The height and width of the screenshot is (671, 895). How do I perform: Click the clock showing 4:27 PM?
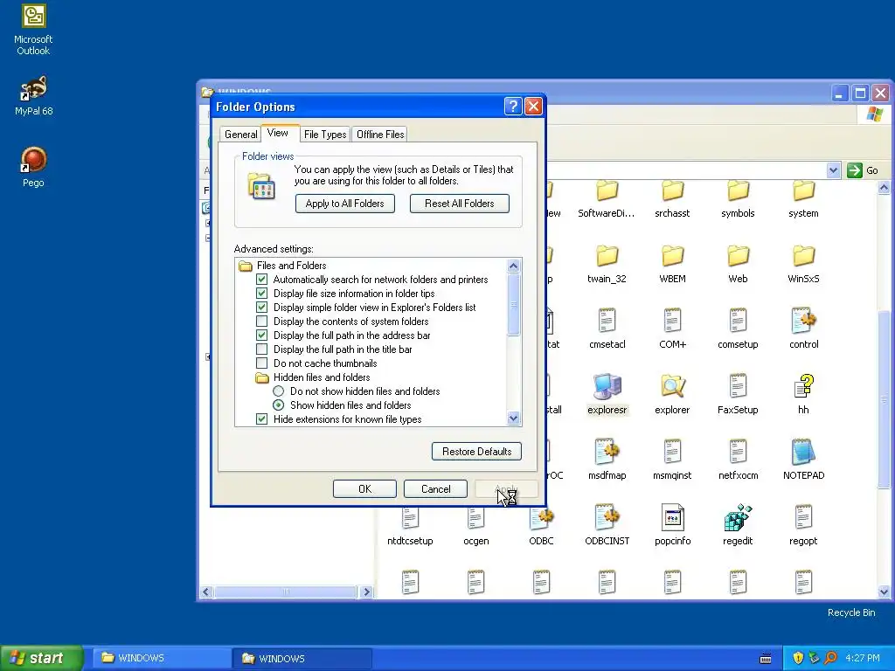863,658
